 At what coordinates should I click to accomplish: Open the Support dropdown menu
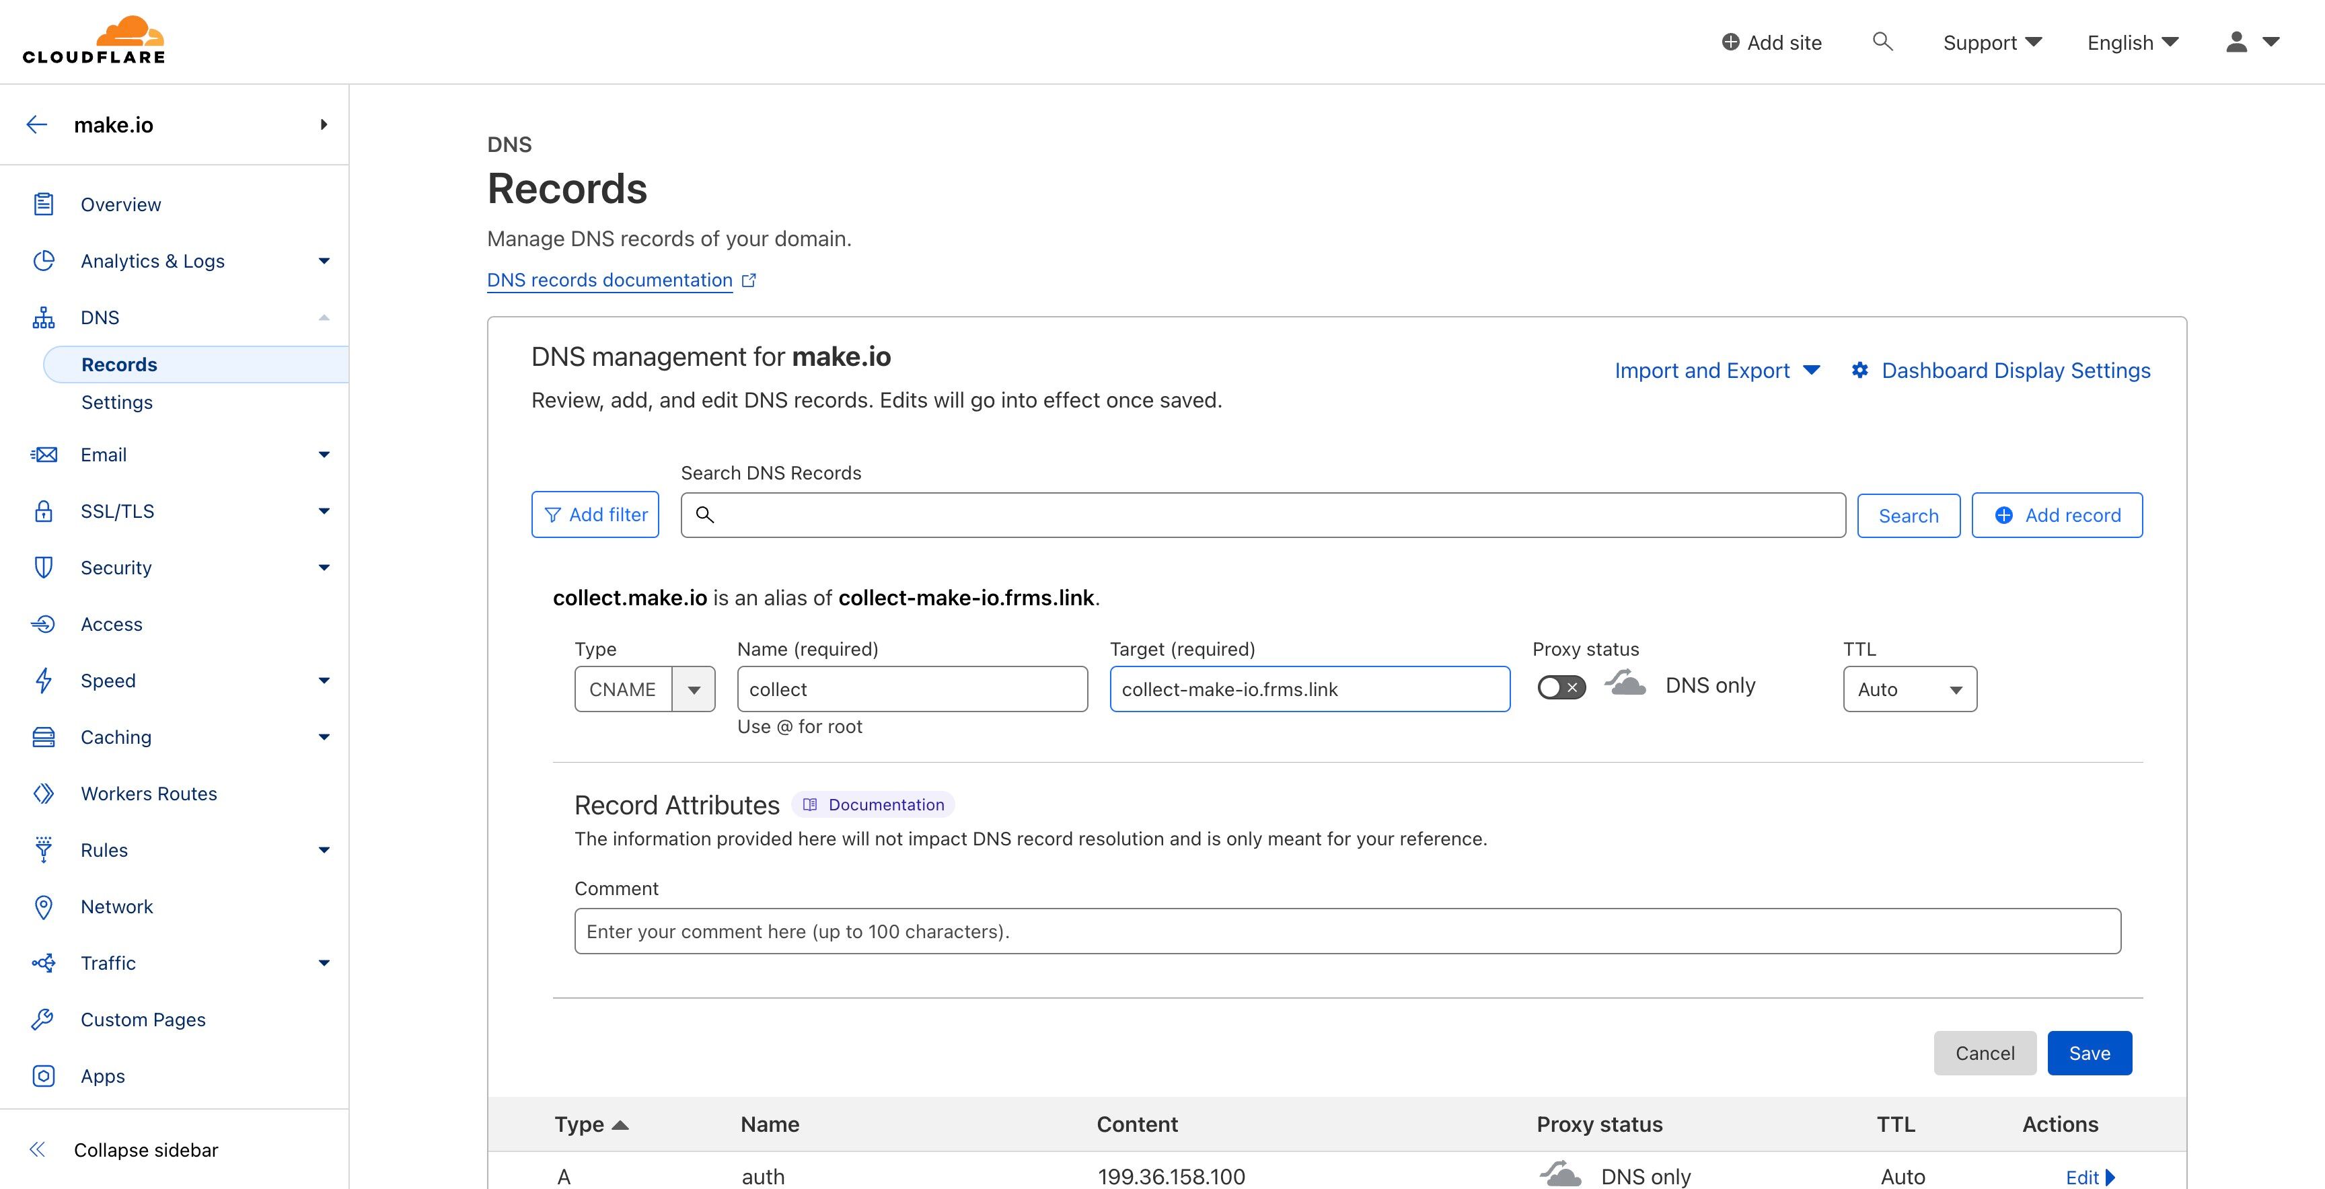tap(1992, 42)
